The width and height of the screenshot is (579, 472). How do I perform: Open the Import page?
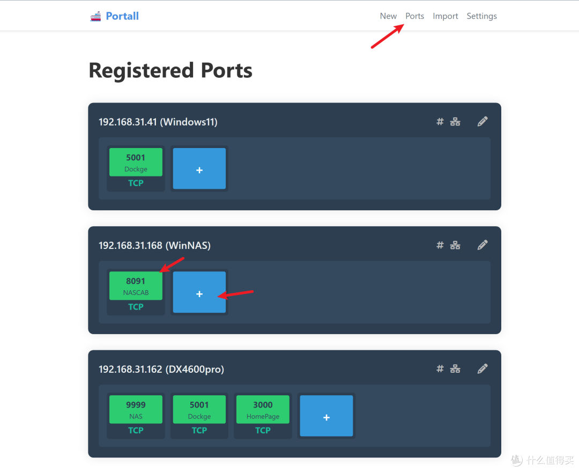445,16
